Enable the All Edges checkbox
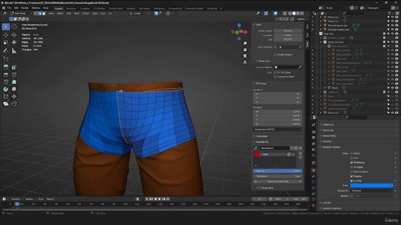Image resolution: width=401 pixels, height=225 pixels. (x=352, y=167)
